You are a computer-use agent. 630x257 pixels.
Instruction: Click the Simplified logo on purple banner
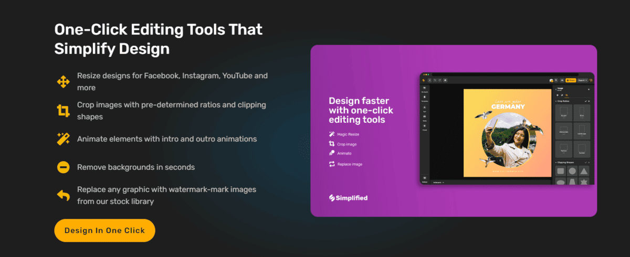pyautogui.click(x=348, y=198)
